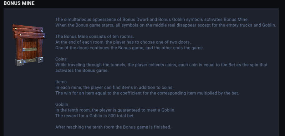Image resolution: width=285 pixels, height=136 pixels.
Task: Click the 'Coins' section label
Action: [x=61, y=59]
